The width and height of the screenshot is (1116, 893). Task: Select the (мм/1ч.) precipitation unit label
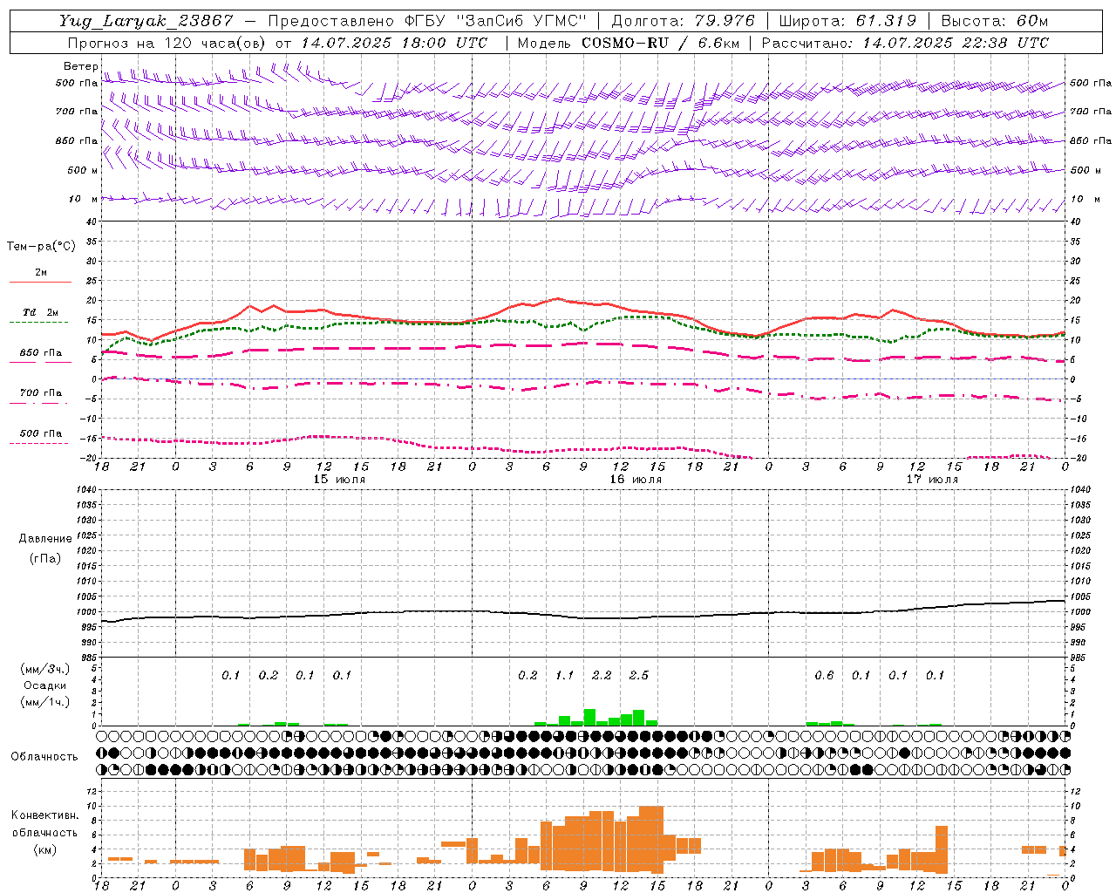pyautogui.click(x=44, y=702)
